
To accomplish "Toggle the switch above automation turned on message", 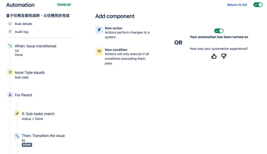I will (219, 31).
